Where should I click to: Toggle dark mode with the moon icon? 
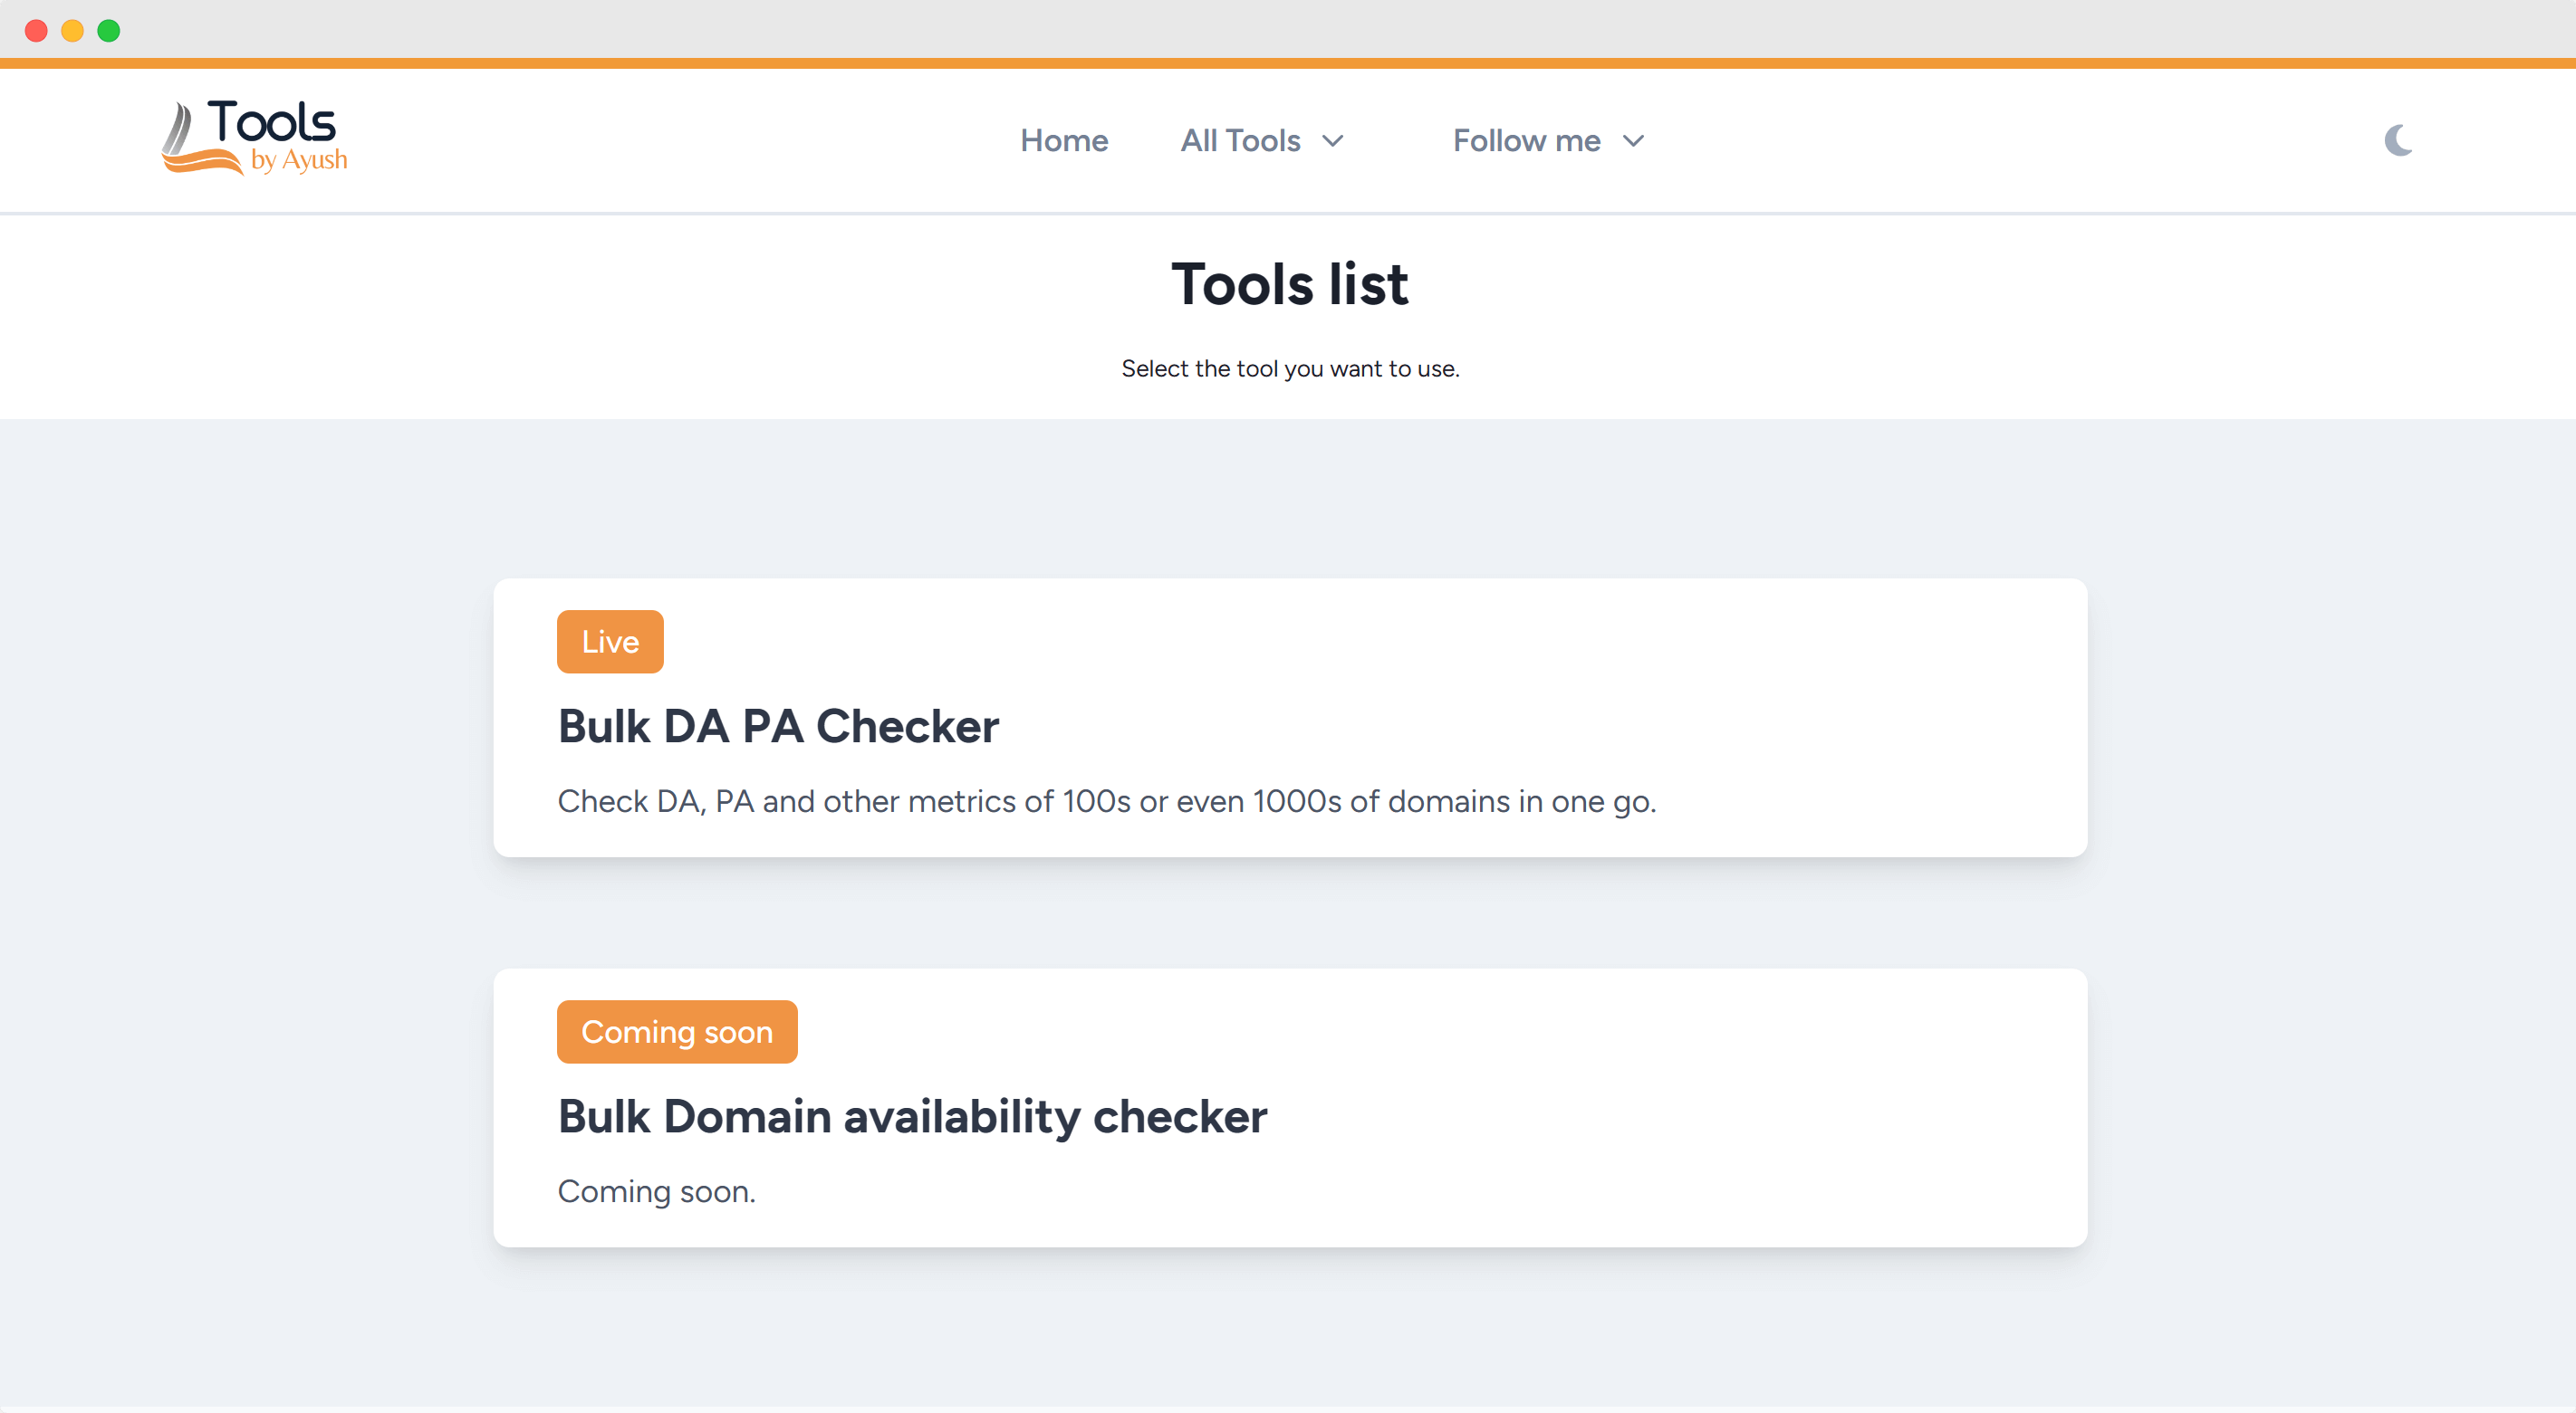2399,140
